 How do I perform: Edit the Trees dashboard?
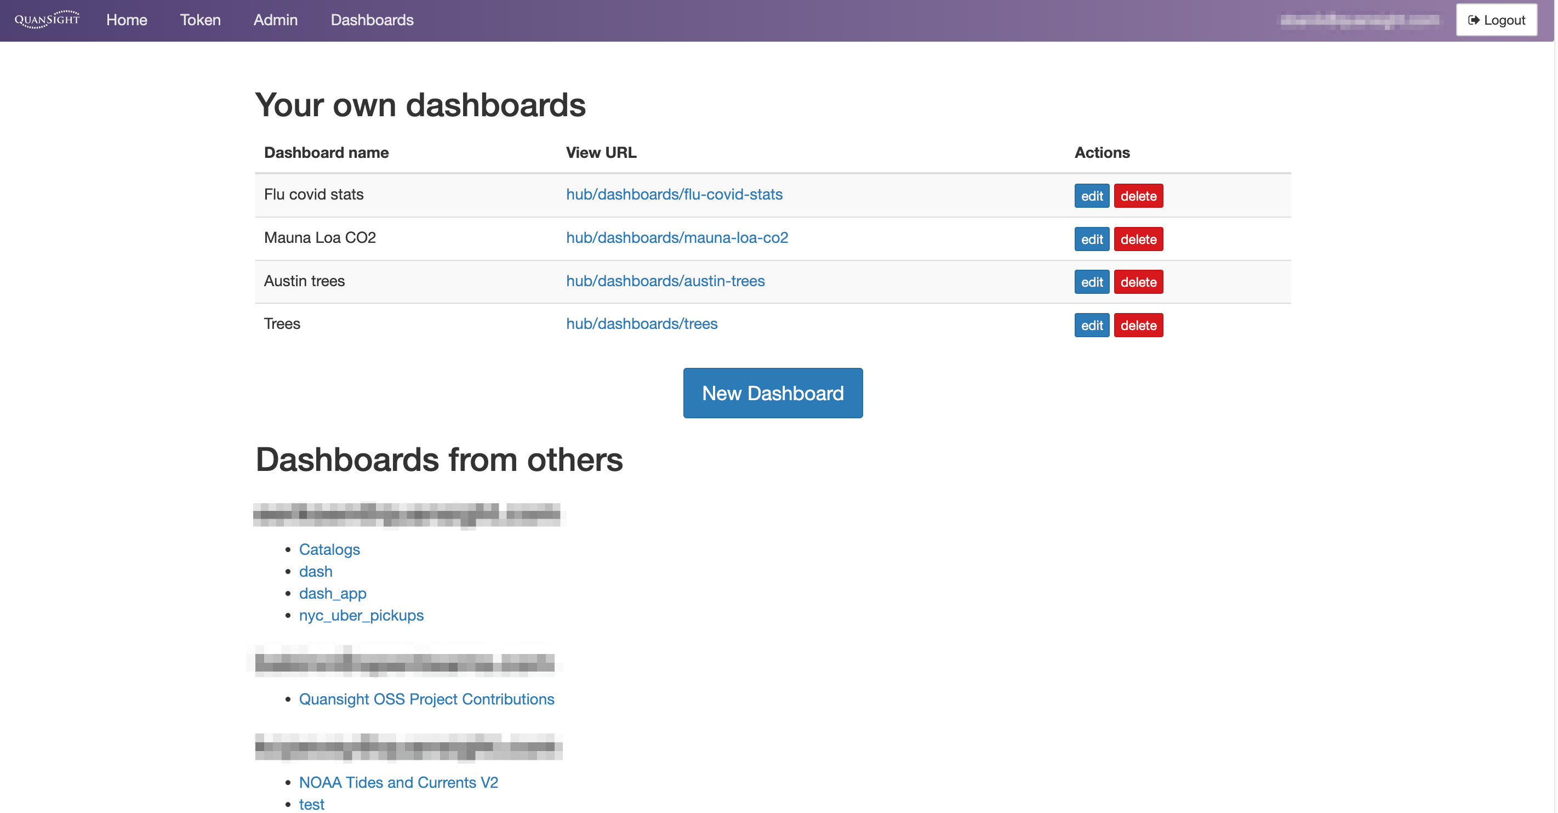[1091, 325]
